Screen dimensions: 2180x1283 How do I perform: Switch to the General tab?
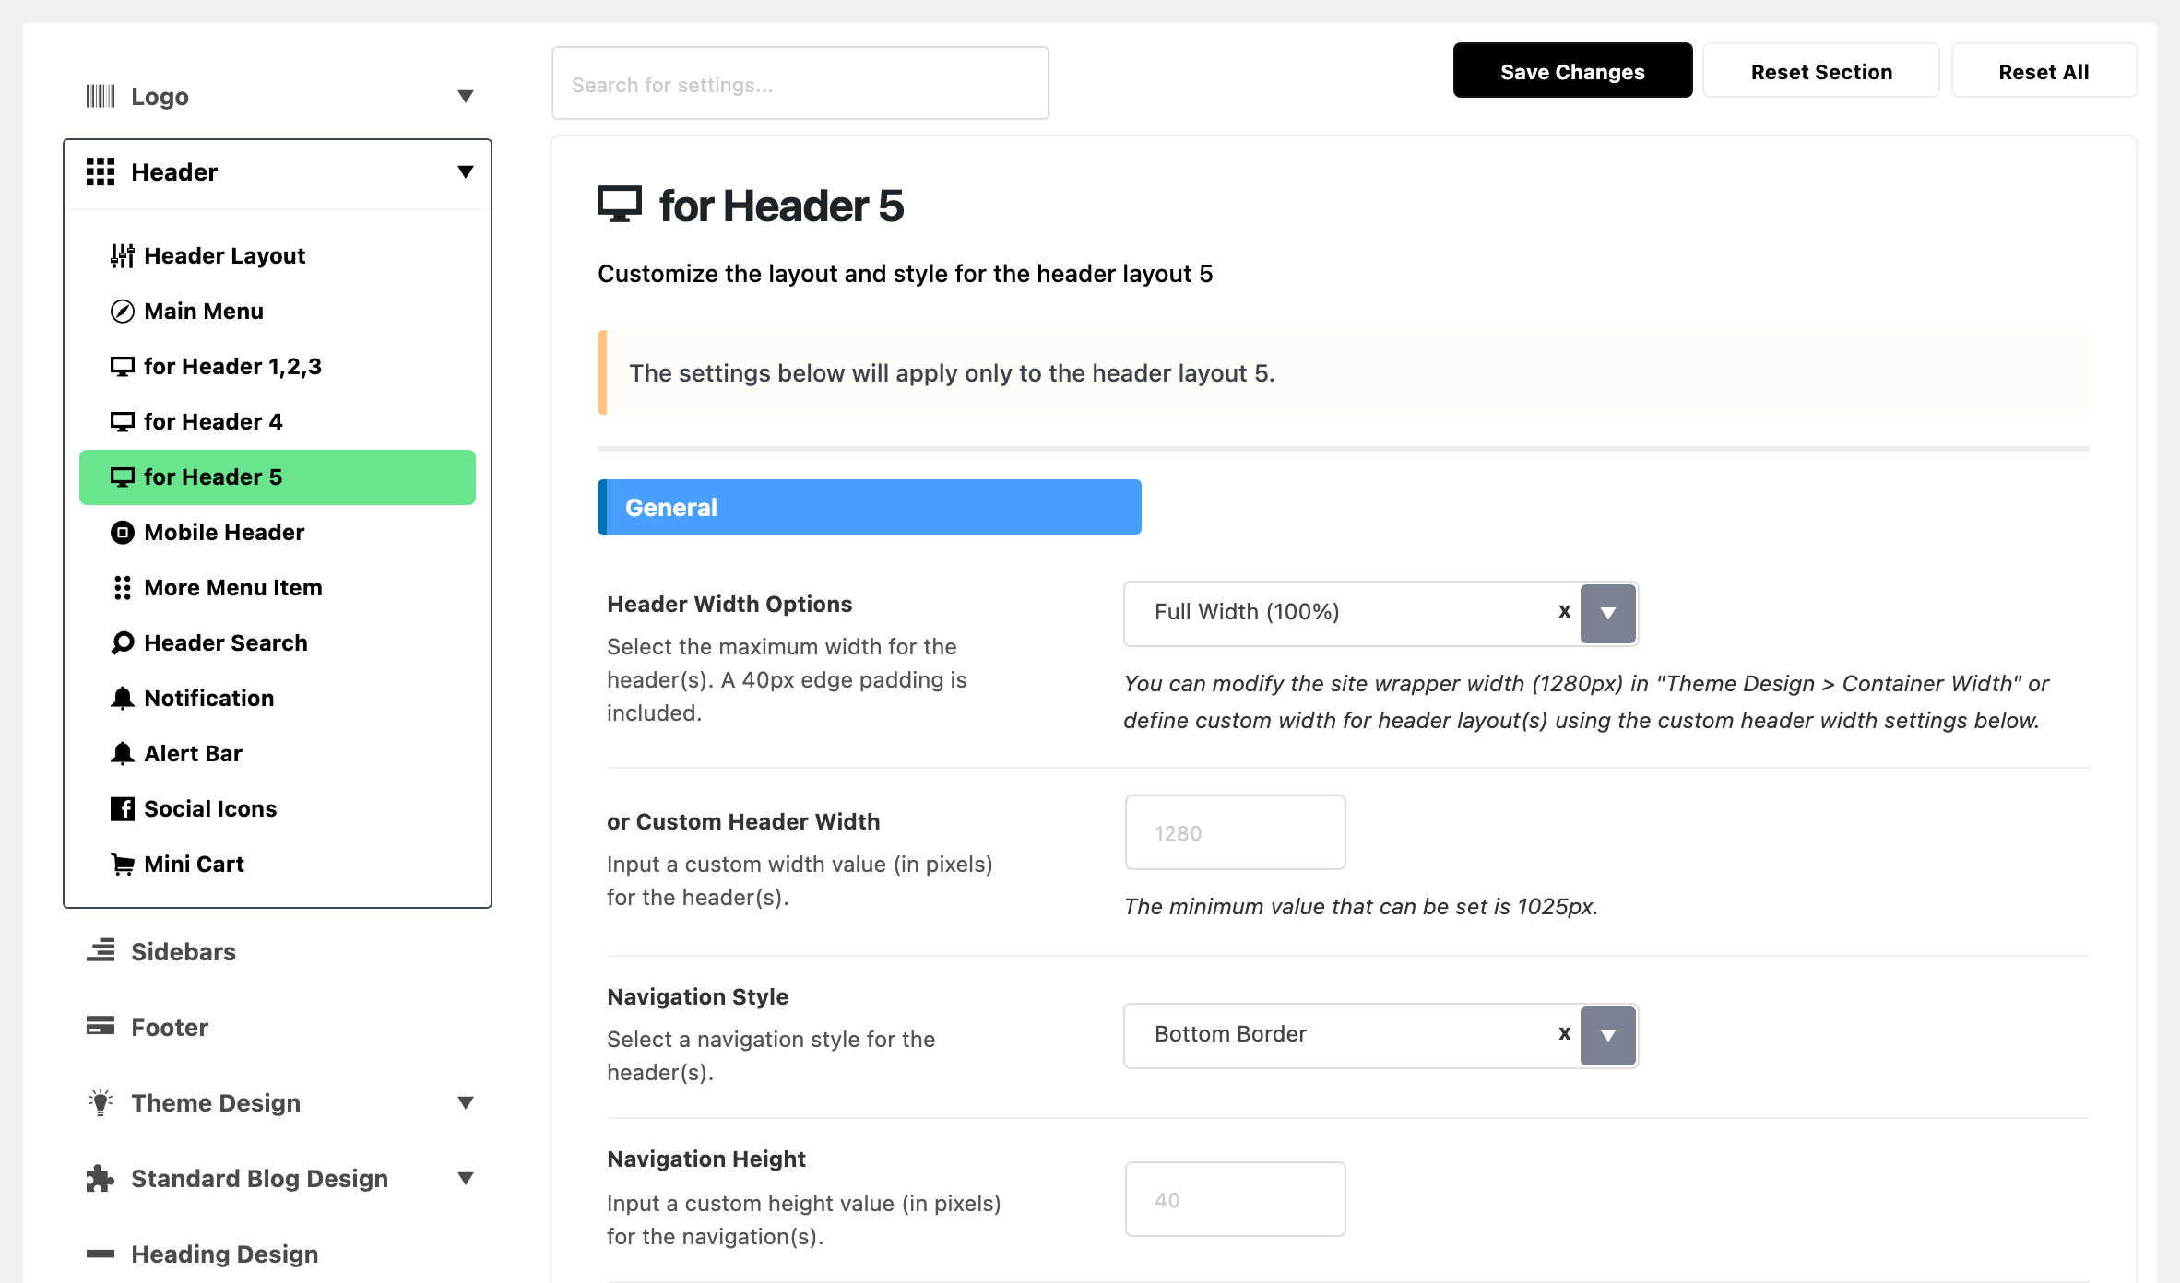tap(870, 507)
